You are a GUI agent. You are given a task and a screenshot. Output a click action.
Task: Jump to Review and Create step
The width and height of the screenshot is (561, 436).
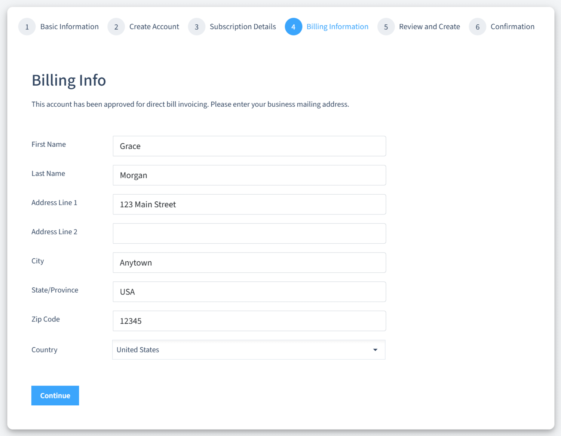pyautogui.click(x=429, y=27)
